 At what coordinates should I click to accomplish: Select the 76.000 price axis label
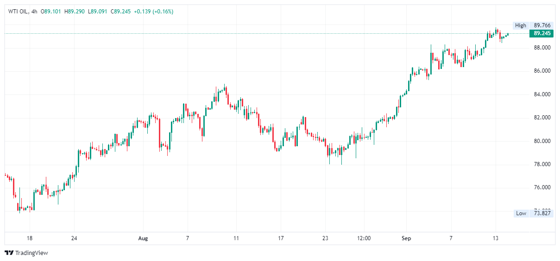pyautogui.click(x=542, y=187)
